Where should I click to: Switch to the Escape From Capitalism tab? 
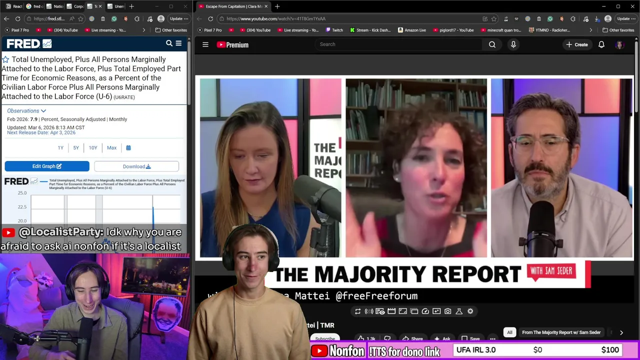coord(232,6)
